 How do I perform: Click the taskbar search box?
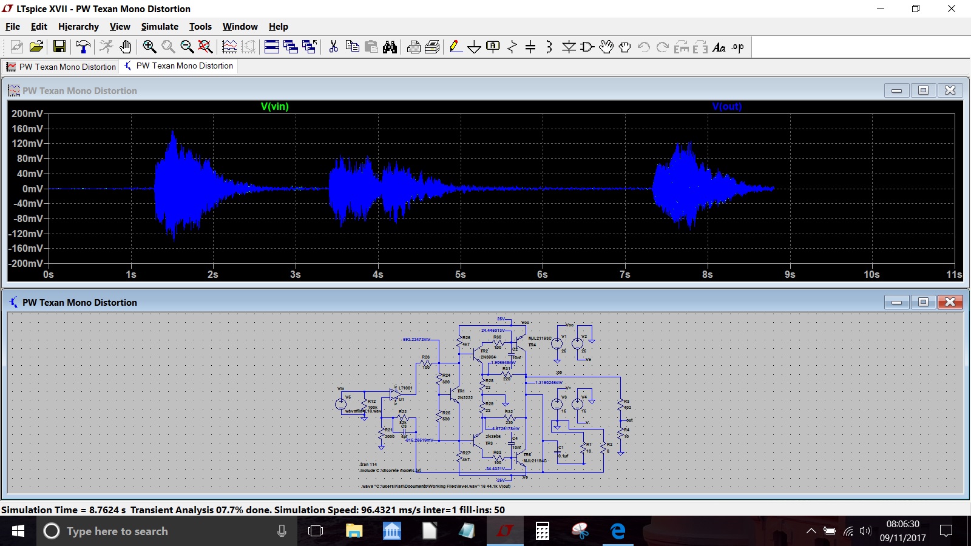click(167, 531)
